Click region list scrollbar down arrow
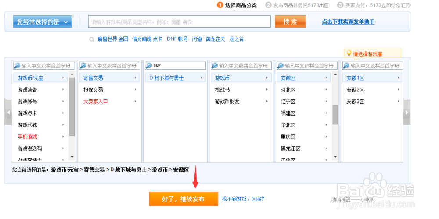The height and width of the screenshot is (219, 439). click(335, 157)
